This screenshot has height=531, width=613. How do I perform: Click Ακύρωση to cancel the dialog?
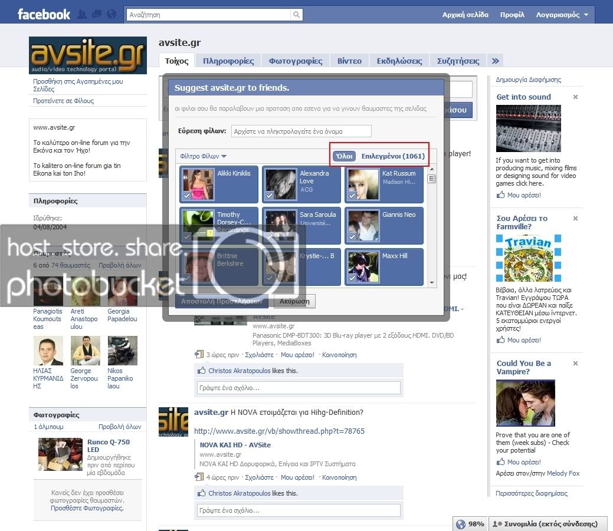[294, 301]
